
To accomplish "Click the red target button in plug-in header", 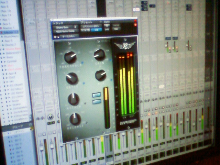I will pyautogui.click(x=135, y=25).
